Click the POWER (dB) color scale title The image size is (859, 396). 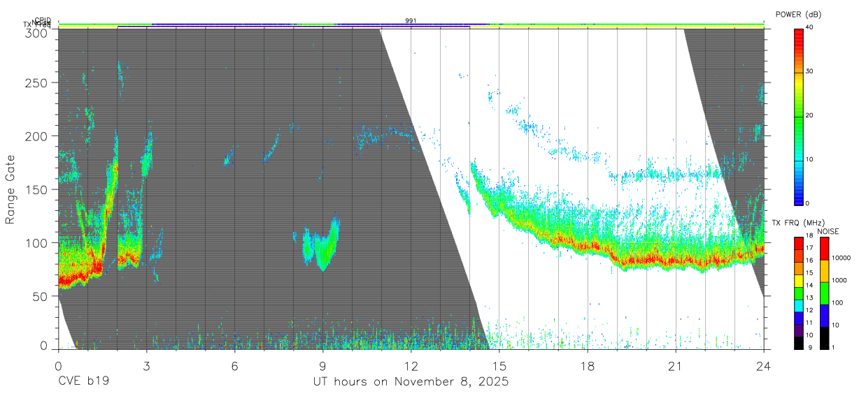799,15
